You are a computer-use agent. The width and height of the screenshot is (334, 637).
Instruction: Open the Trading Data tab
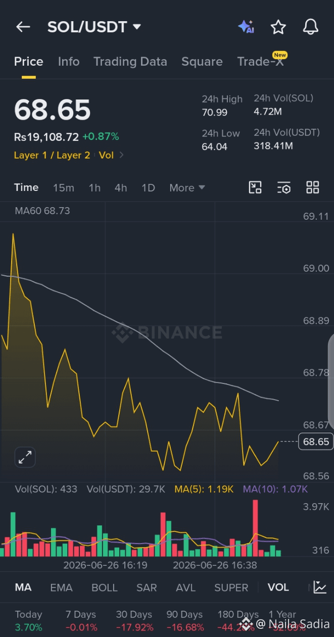pos(130,62)
